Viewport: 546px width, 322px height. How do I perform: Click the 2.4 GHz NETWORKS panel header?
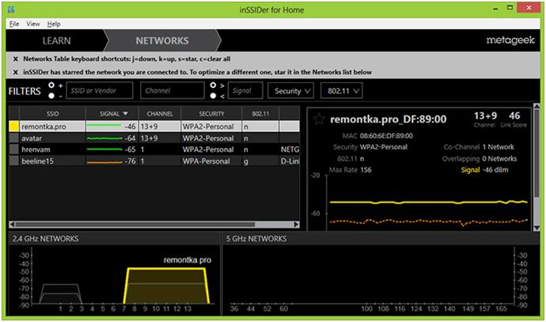pos(114,239)
